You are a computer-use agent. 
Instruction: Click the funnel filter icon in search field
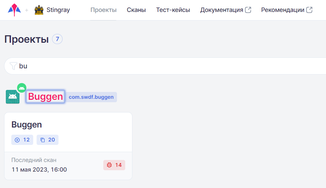pos(13,66)
